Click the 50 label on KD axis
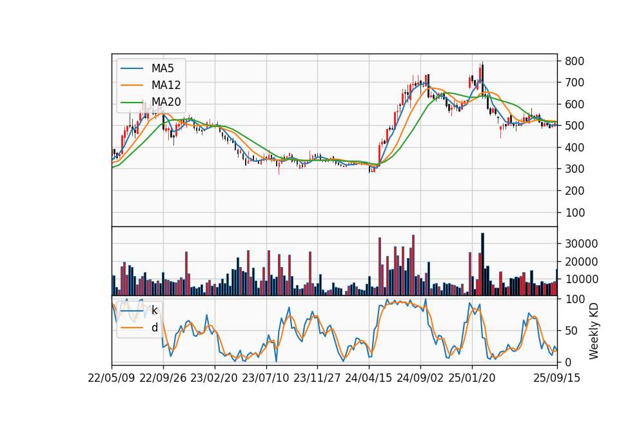This screenshot has height=445, width=619. (x=571, y=331)
